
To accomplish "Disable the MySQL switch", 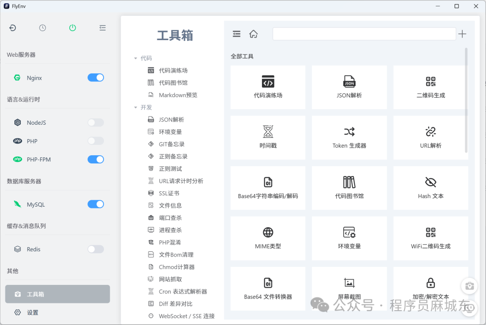I will (x=95, y=204).
